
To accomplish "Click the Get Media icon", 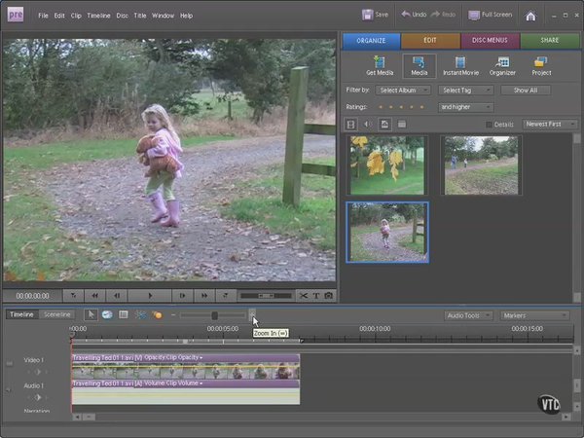I will pyautogui.click(x=379, y=66).
